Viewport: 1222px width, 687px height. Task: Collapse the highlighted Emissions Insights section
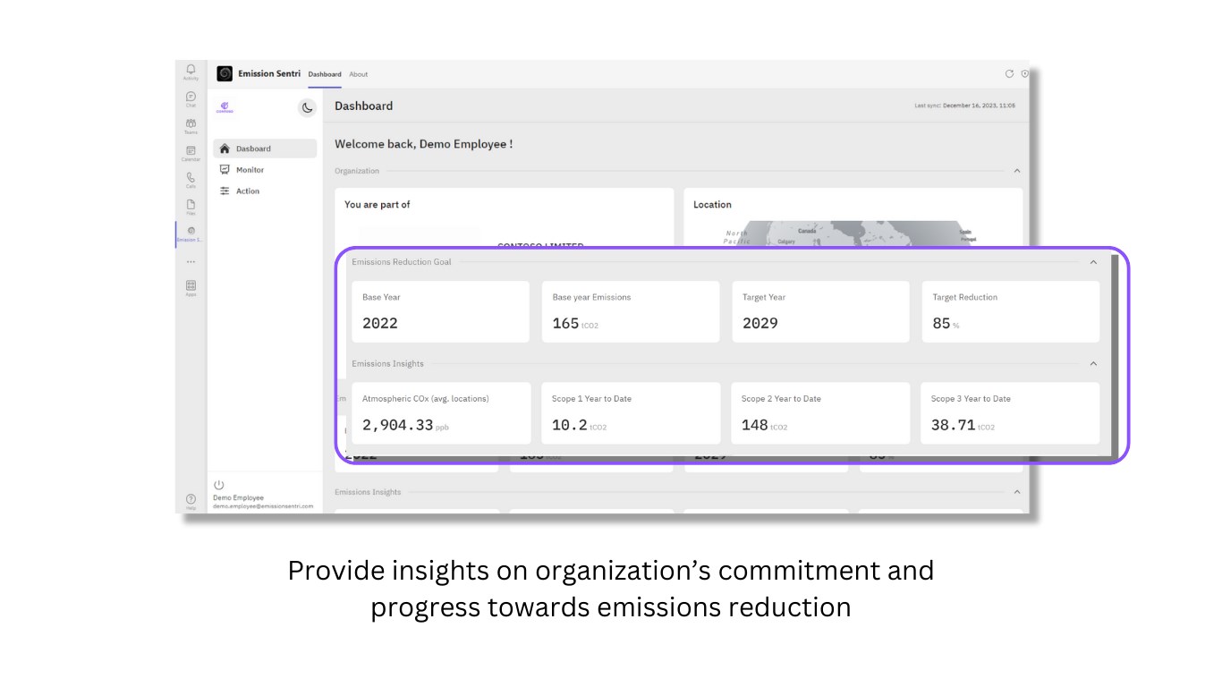point(1093,364)
